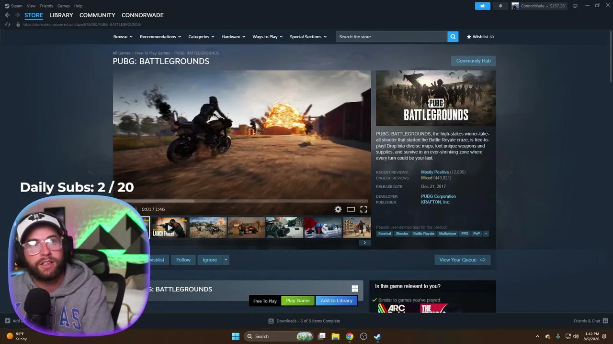Viewport: 613px width, 344px height.
Task: Open Steam announcements megaphone button
Action: pos(483,6)
